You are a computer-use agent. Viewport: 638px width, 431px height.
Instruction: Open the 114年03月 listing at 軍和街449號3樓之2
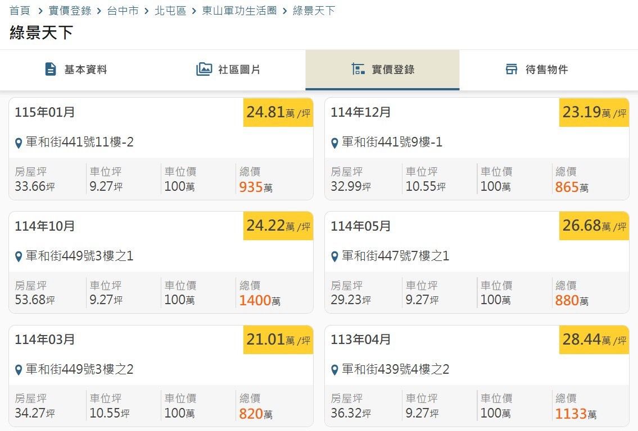click(79, 370)
